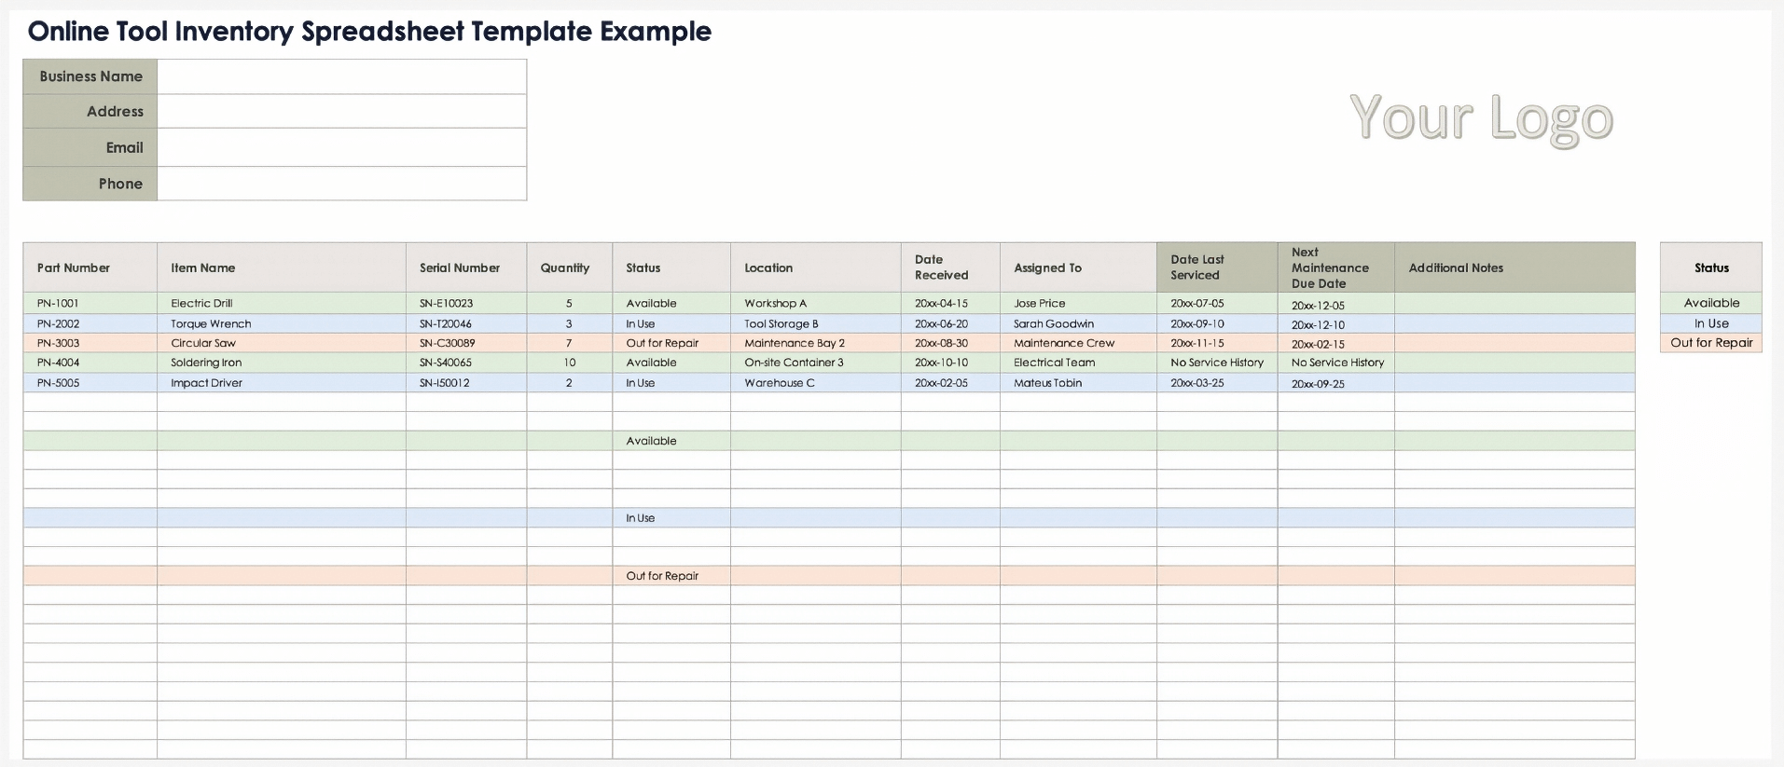
Task: Click the spreadsheet title text
Action: point(369,31)
